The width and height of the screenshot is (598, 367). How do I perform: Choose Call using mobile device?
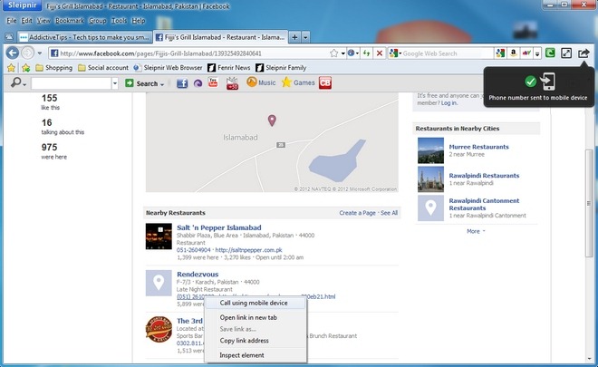[x=256, y=303]
